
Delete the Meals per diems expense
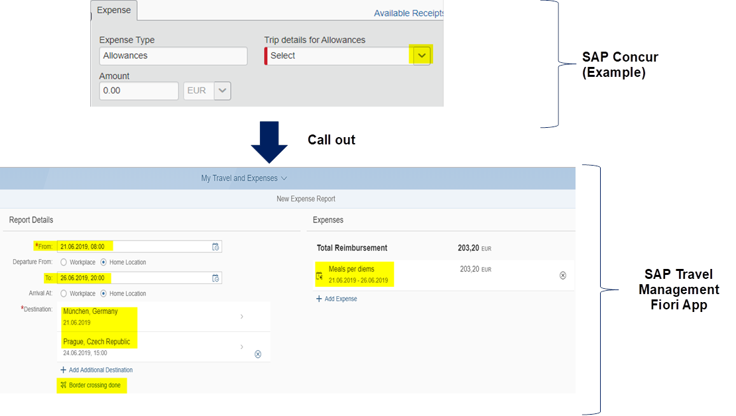[563, 276]
